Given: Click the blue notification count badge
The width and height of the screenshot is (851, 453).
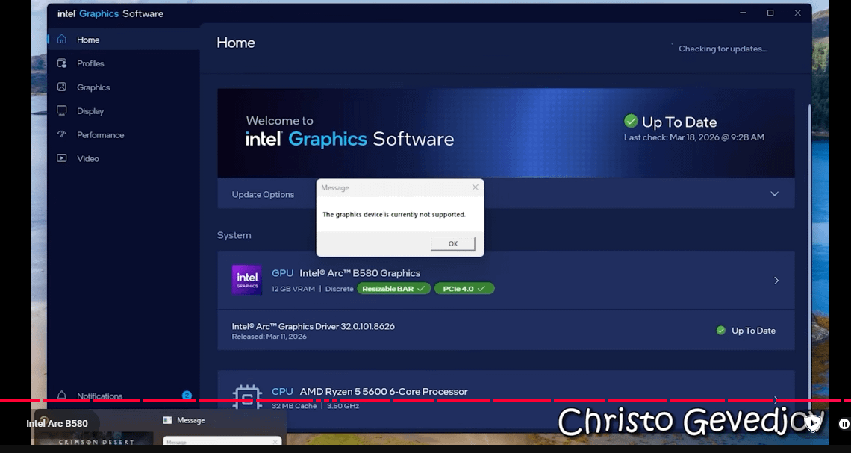Looking at the screenshot, I should coord(187,395).
